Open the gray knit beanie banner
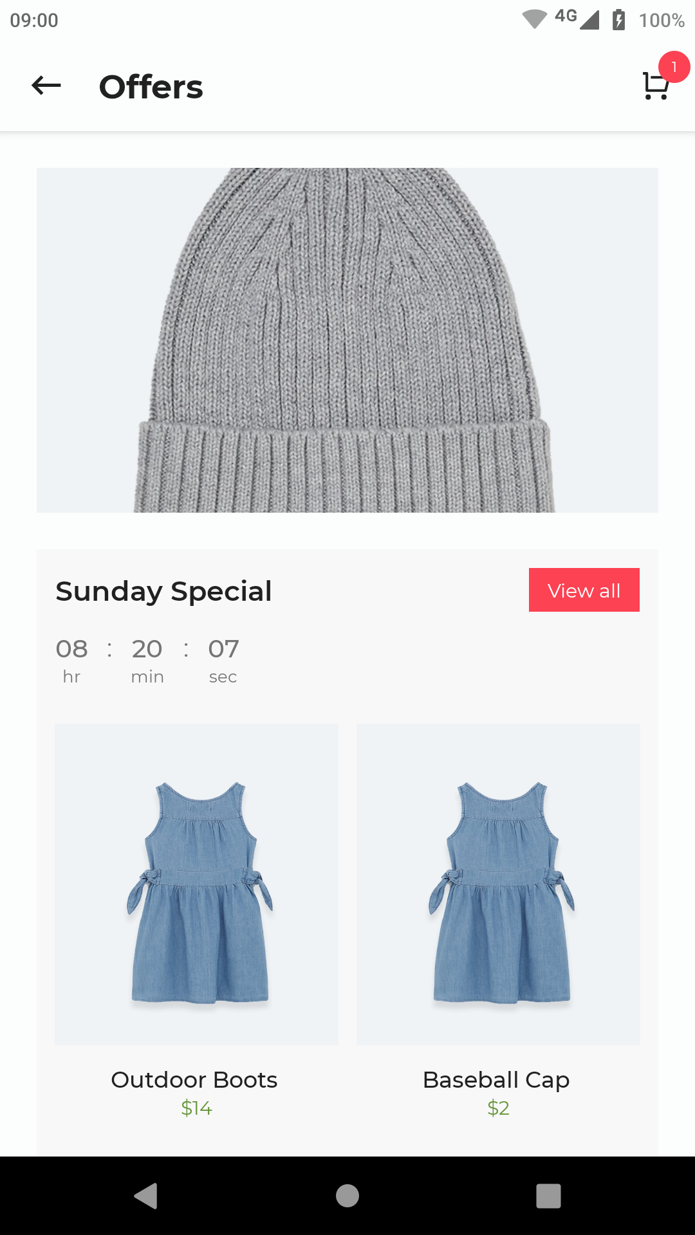Image resolution: width=695 pixels, height=1235 pixels. coord(347,340)
